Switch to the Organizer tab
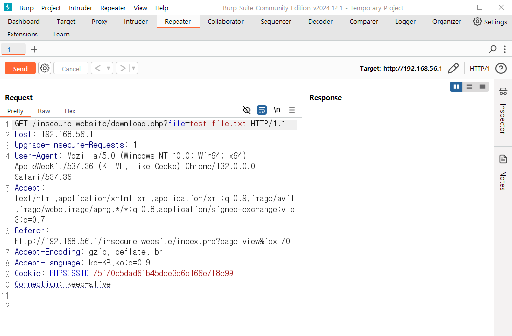Image resolution: width=512 pixels, height=336 pixels. click(x=446, y=21)
